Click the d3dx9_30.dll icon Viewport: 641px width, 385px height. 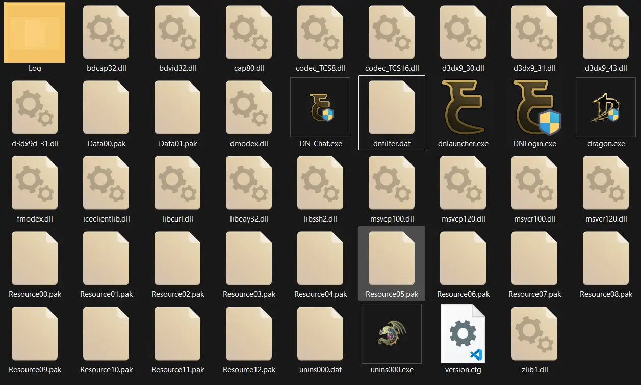tap(463, 33)
